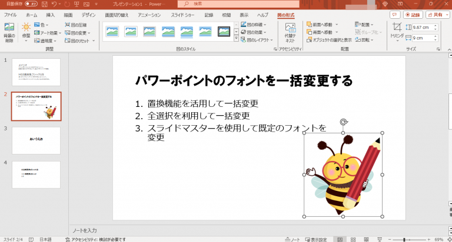Open the 色 color dropdown
Viewport: 452px width, 242px height.
[x=41, y=25]
